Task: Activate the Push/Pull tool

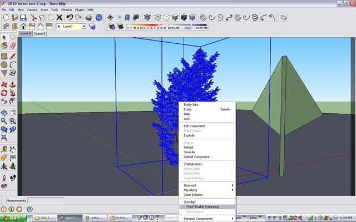Action: click(x=13, y=84)
